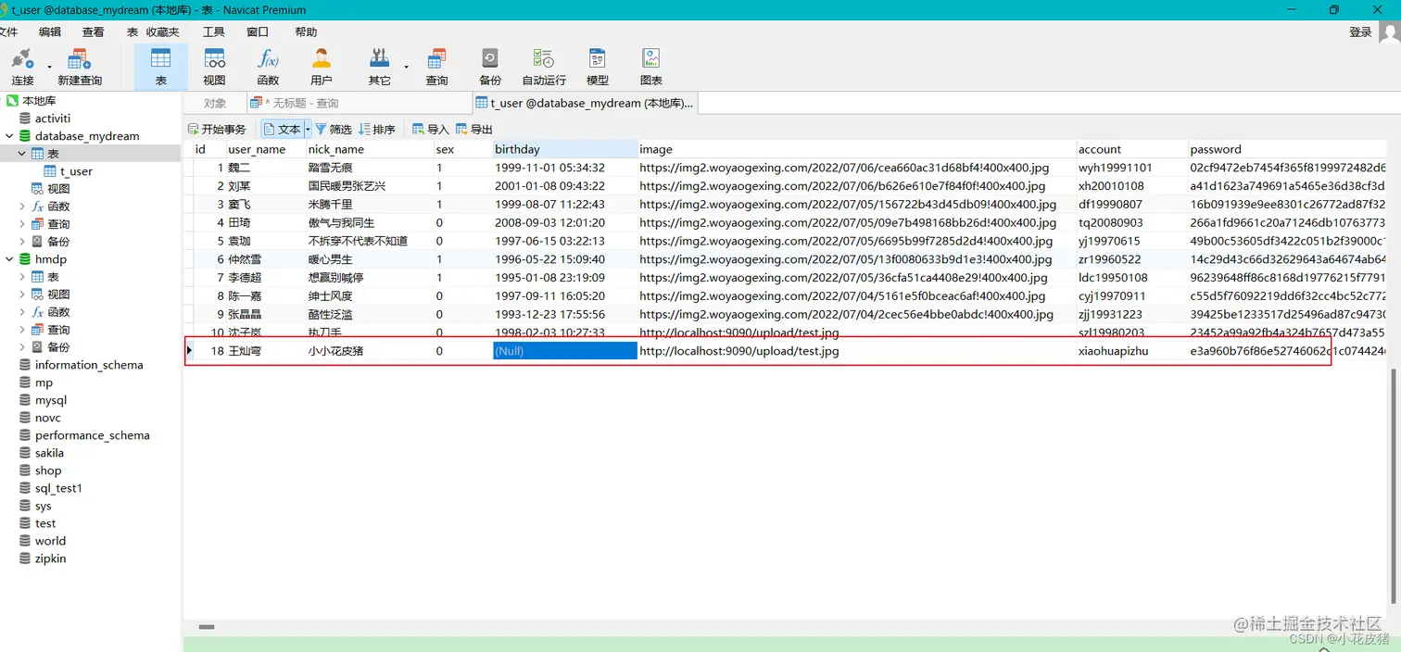
Task: Switch to the 对象 tab
Action: (x=214, y=103)
